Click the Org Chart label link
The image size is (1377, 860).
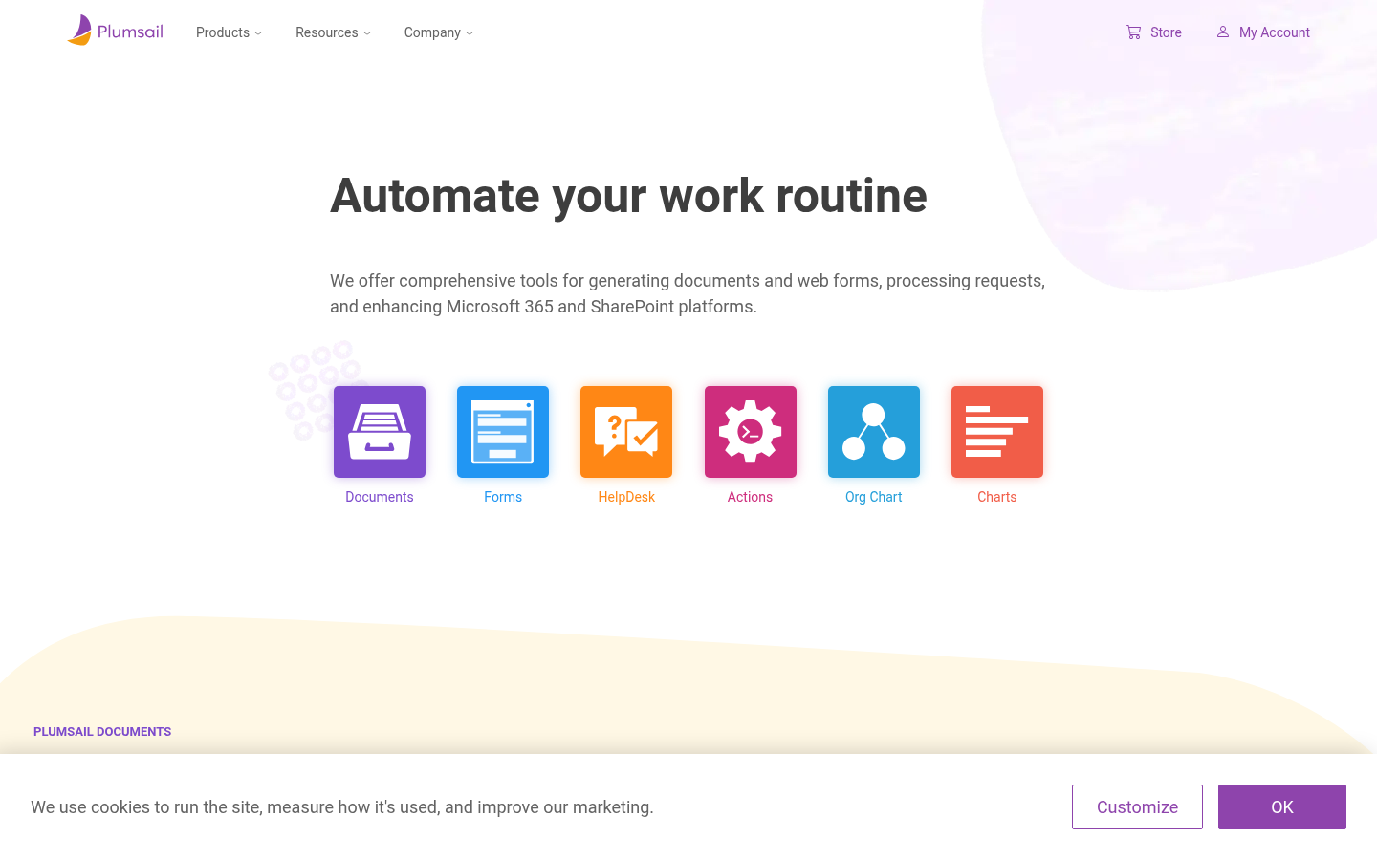pos(874,497)
